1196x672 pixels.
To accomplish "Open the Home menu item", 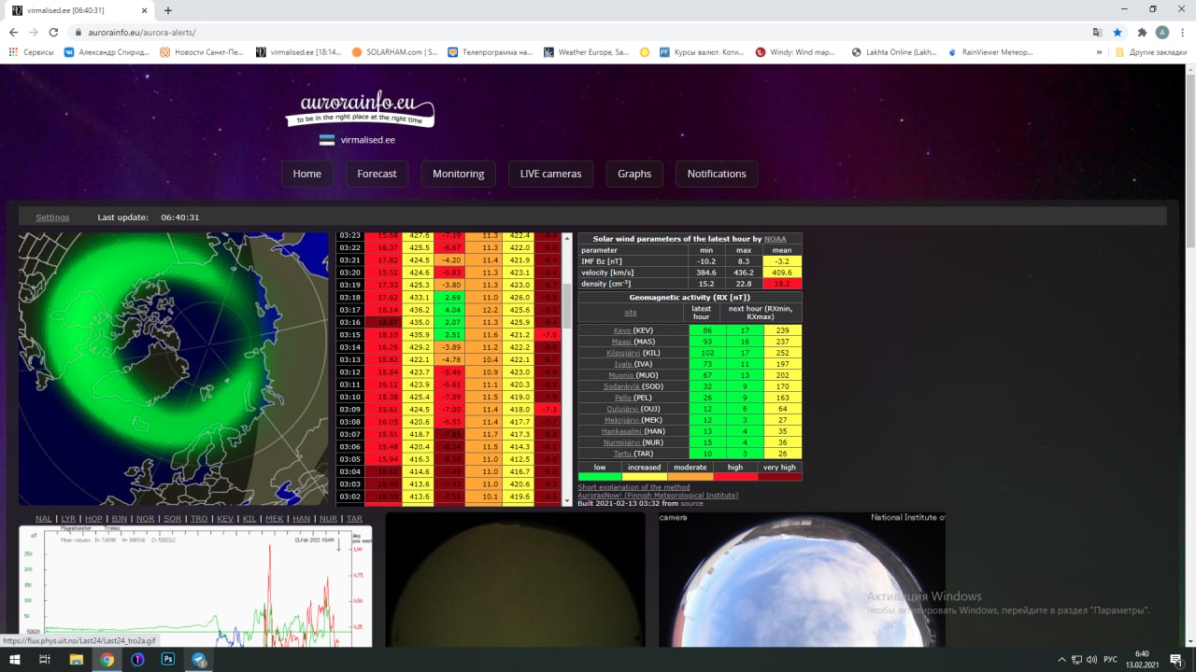I will (x=307, y=174).
